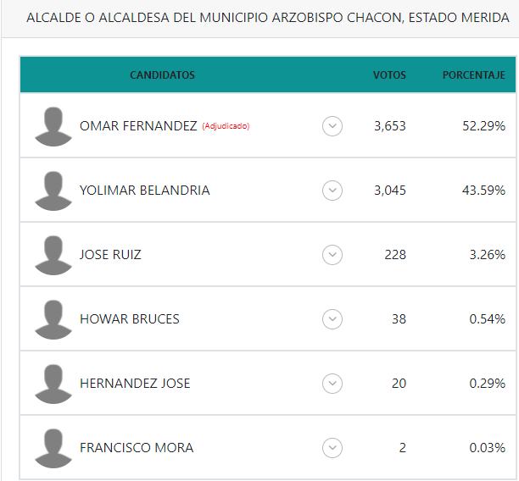The image size is (519, 481).
Task: Click Jose Ruiz avatar silhouette
Action: click(53, 255)
